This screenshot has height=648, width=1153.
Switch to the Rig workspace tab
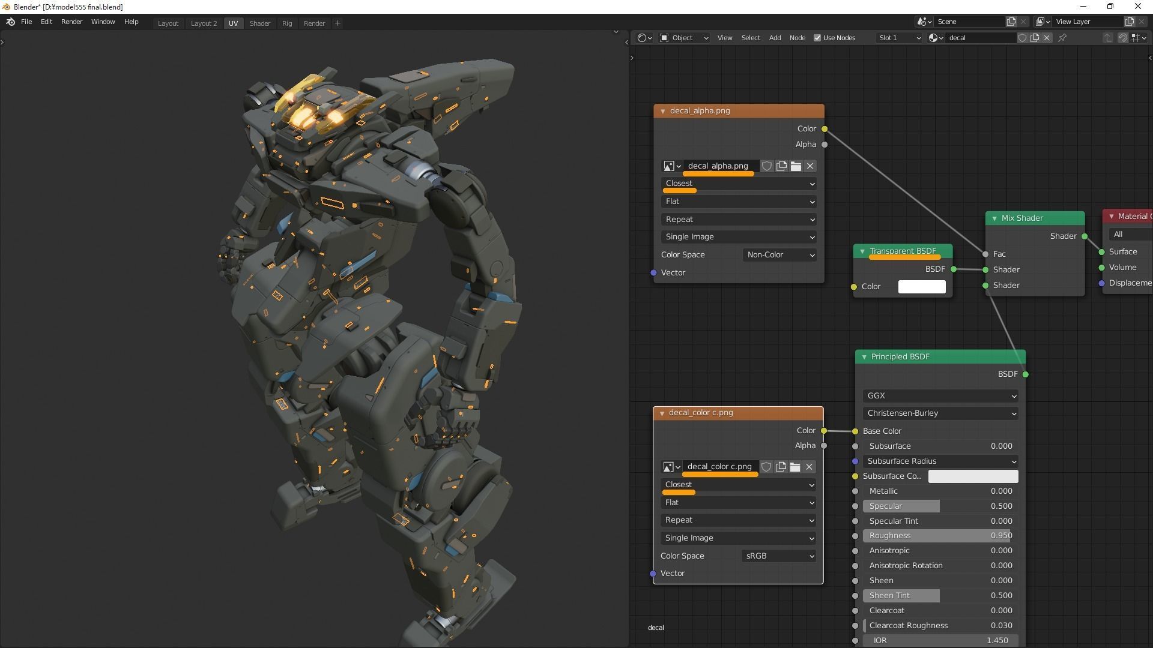tap(287, 23)
